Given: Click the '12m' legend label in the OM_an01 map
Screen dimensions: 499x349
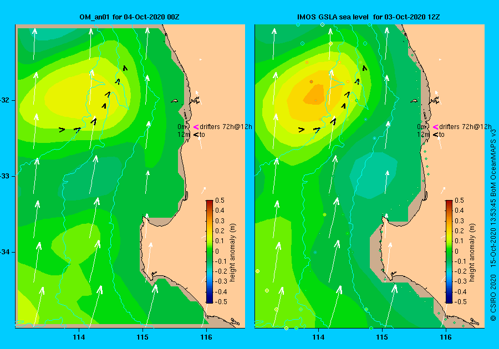Looking at the screenshot, I should click(x=184, y=135).
